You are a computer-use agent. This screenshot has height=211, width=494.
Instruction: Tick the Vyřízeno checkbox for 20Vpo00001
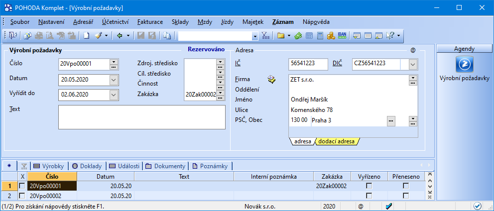click(369, 186)
